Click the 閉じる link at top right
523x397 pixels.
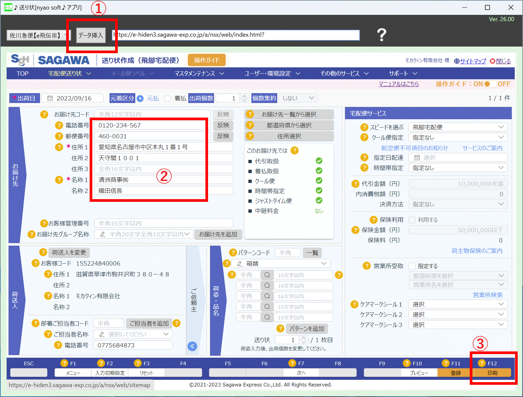click(503, 61)
